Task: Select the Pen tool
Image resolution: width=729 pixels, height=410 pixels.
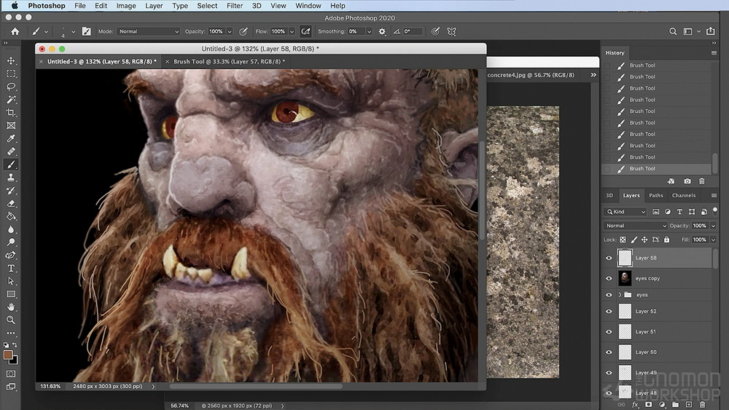Action: tap(11, 256)
